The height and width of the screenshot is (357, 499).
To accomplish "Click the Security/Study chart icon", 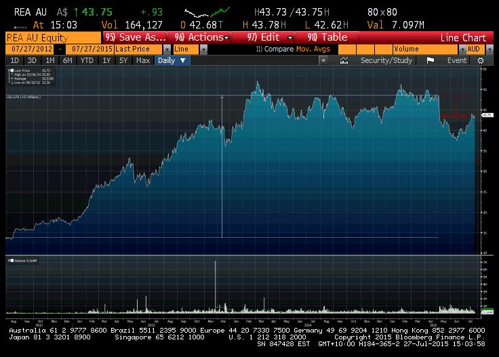I will (344, 60).
